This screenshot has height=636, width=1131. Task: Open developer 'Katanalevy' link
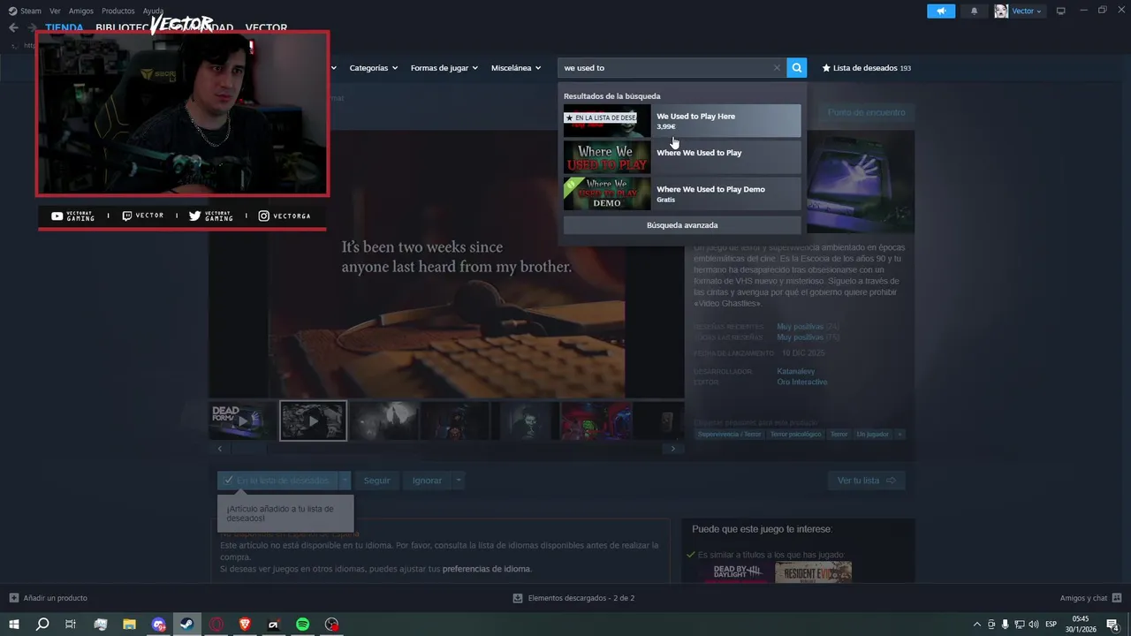(795, 372)
